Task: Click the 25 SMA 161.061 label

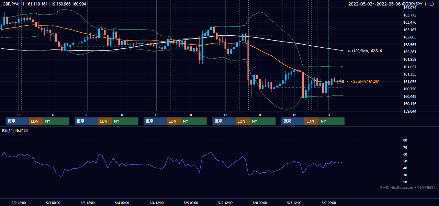Action: [363, 81]
